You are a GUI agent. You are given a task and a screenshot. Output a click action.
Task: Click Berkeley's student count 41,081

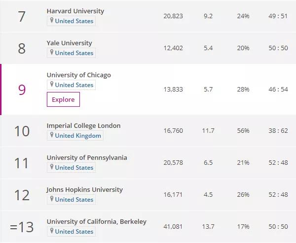(x=173, y=226)
